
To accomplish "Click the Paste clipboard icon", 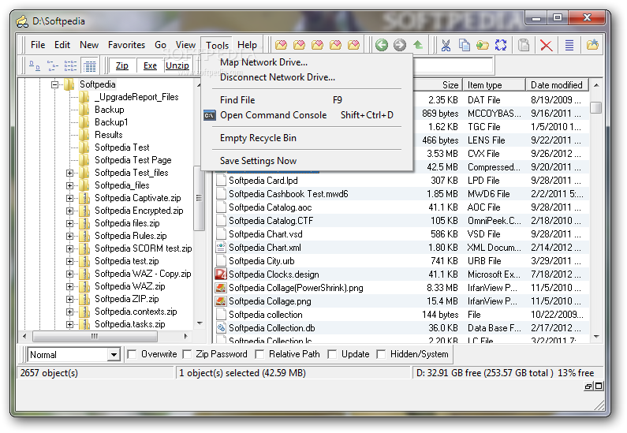I will 524,45.
